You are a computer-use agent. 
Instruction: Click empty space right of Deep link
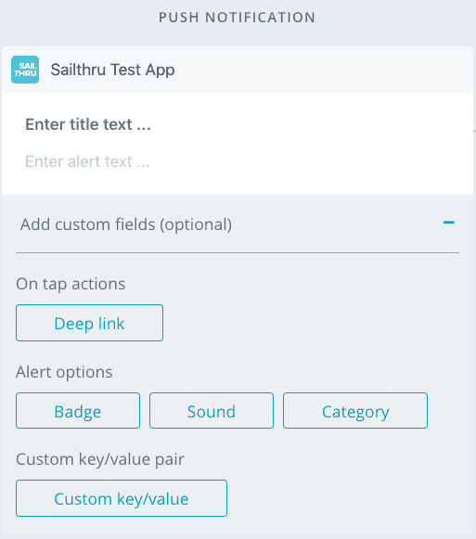pos(311,323)
